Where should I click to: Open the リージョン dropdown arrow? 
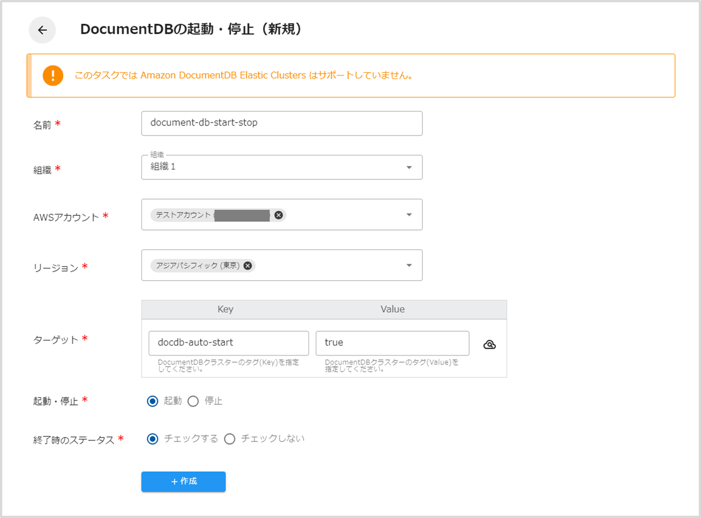coord(409,265)
